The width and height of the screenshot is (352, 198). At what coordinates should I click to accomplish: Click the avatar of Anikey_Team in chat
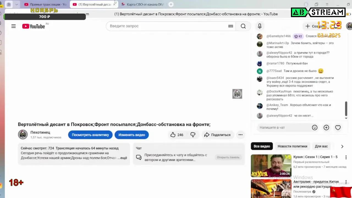pyautogui.click(x=260, y=106)
